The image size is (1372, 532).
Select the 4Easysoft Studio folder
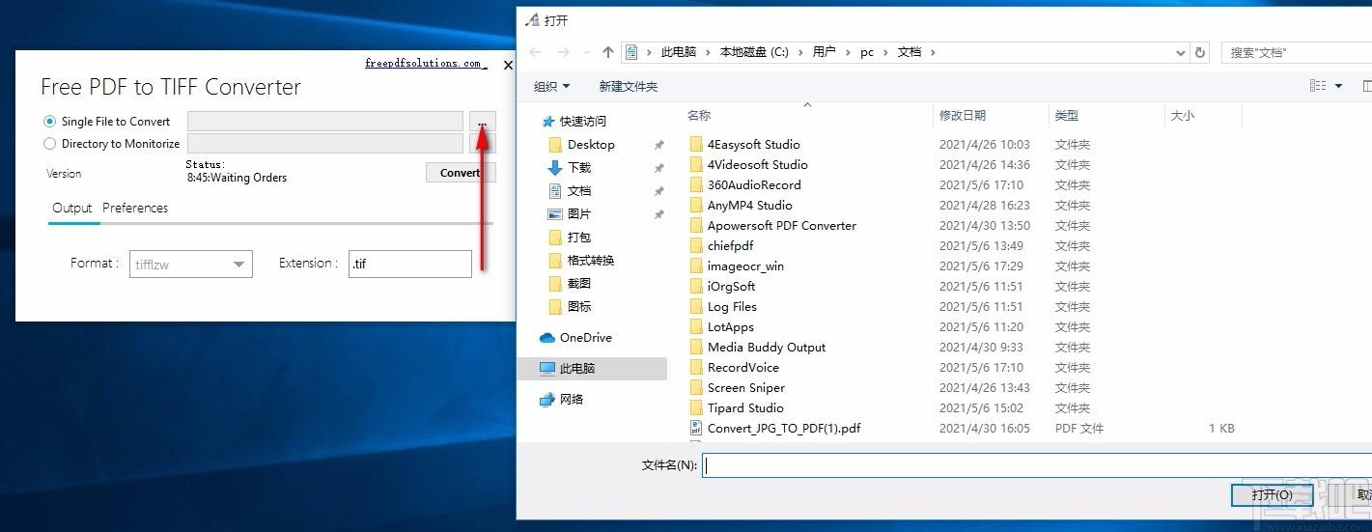[753, 144]
